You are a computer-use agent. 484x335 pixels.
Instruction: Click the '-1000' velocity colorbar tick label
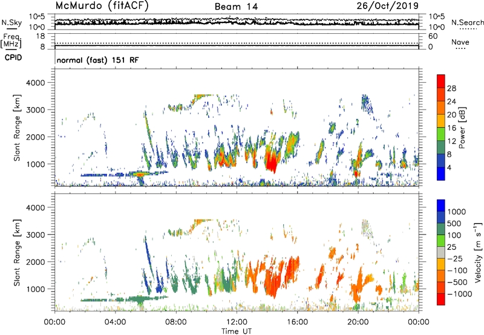[x=459, y=294]
